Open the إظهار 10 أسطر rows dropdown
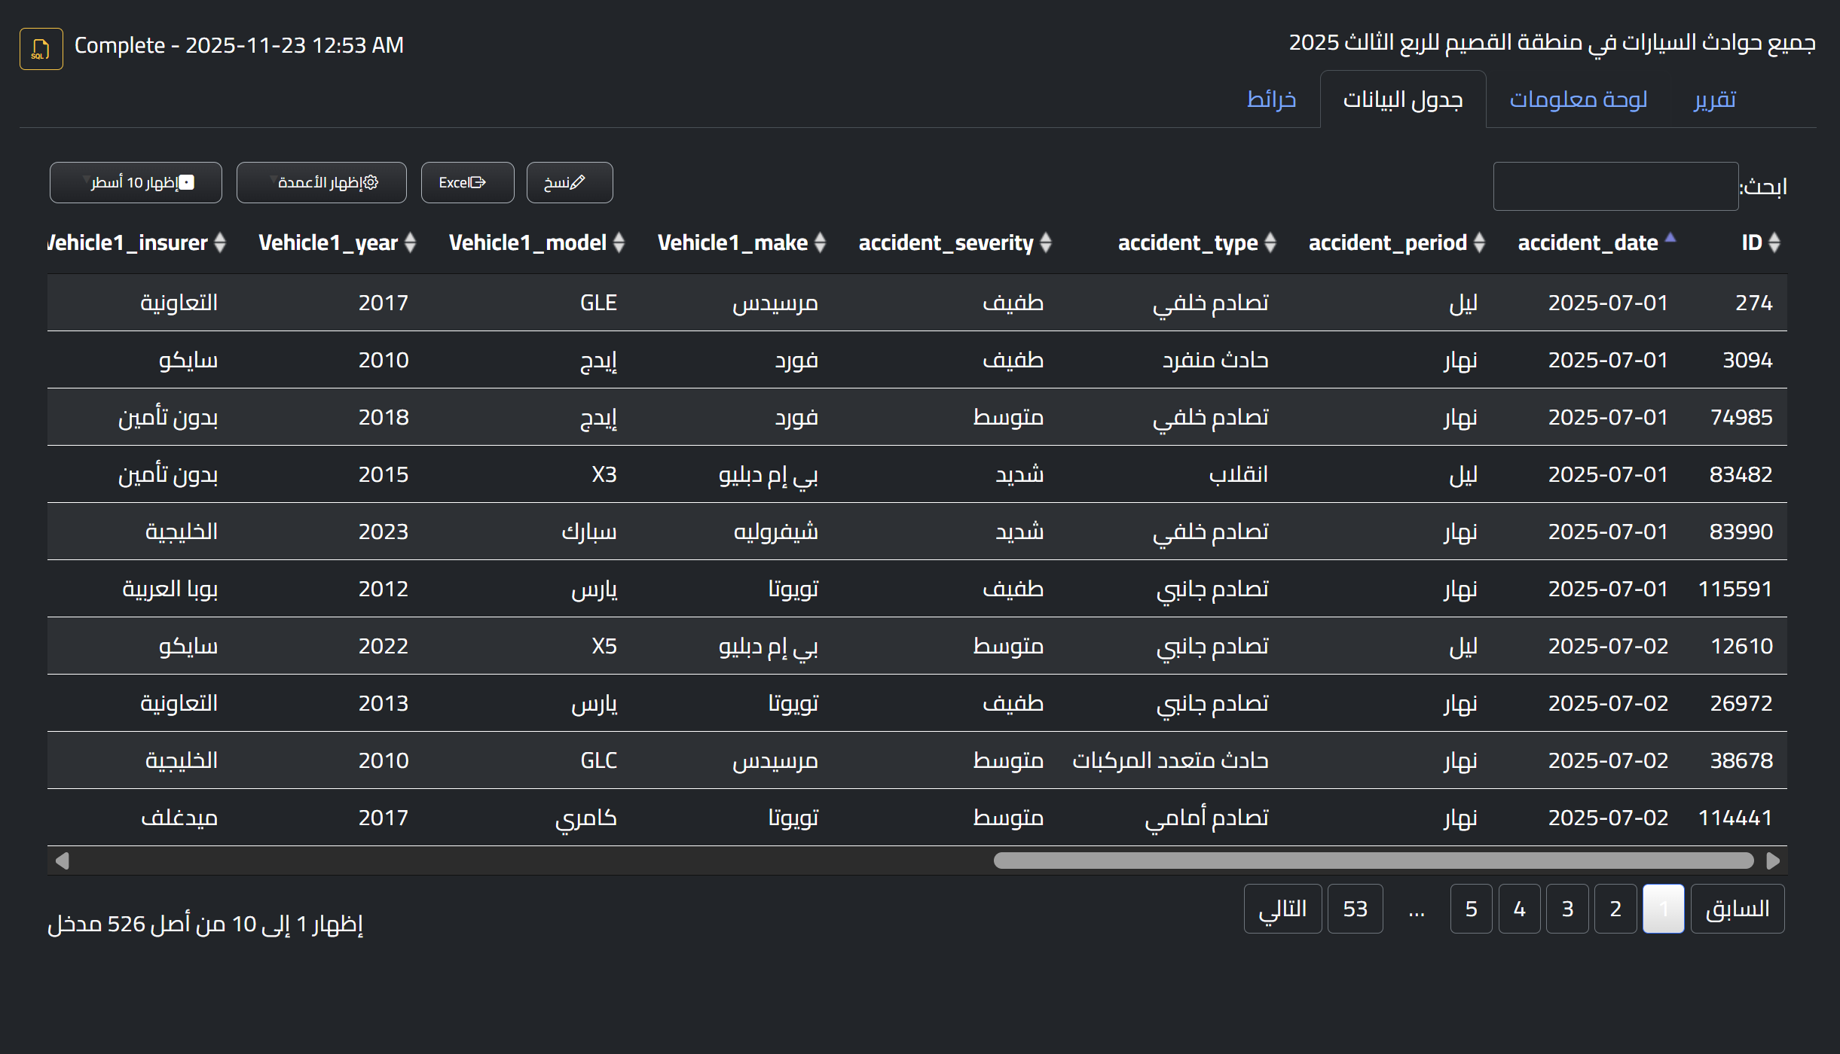This screenshot has height=1054, width=1840. 135,181
